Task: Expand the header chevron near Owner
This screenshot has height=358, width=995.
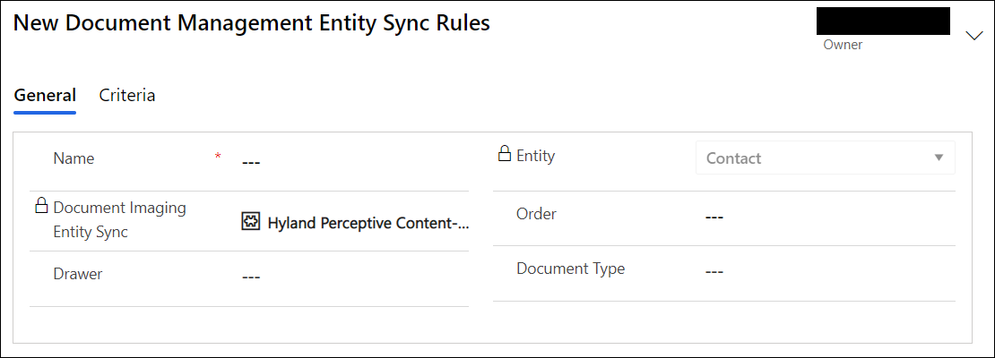Action: 974,36
